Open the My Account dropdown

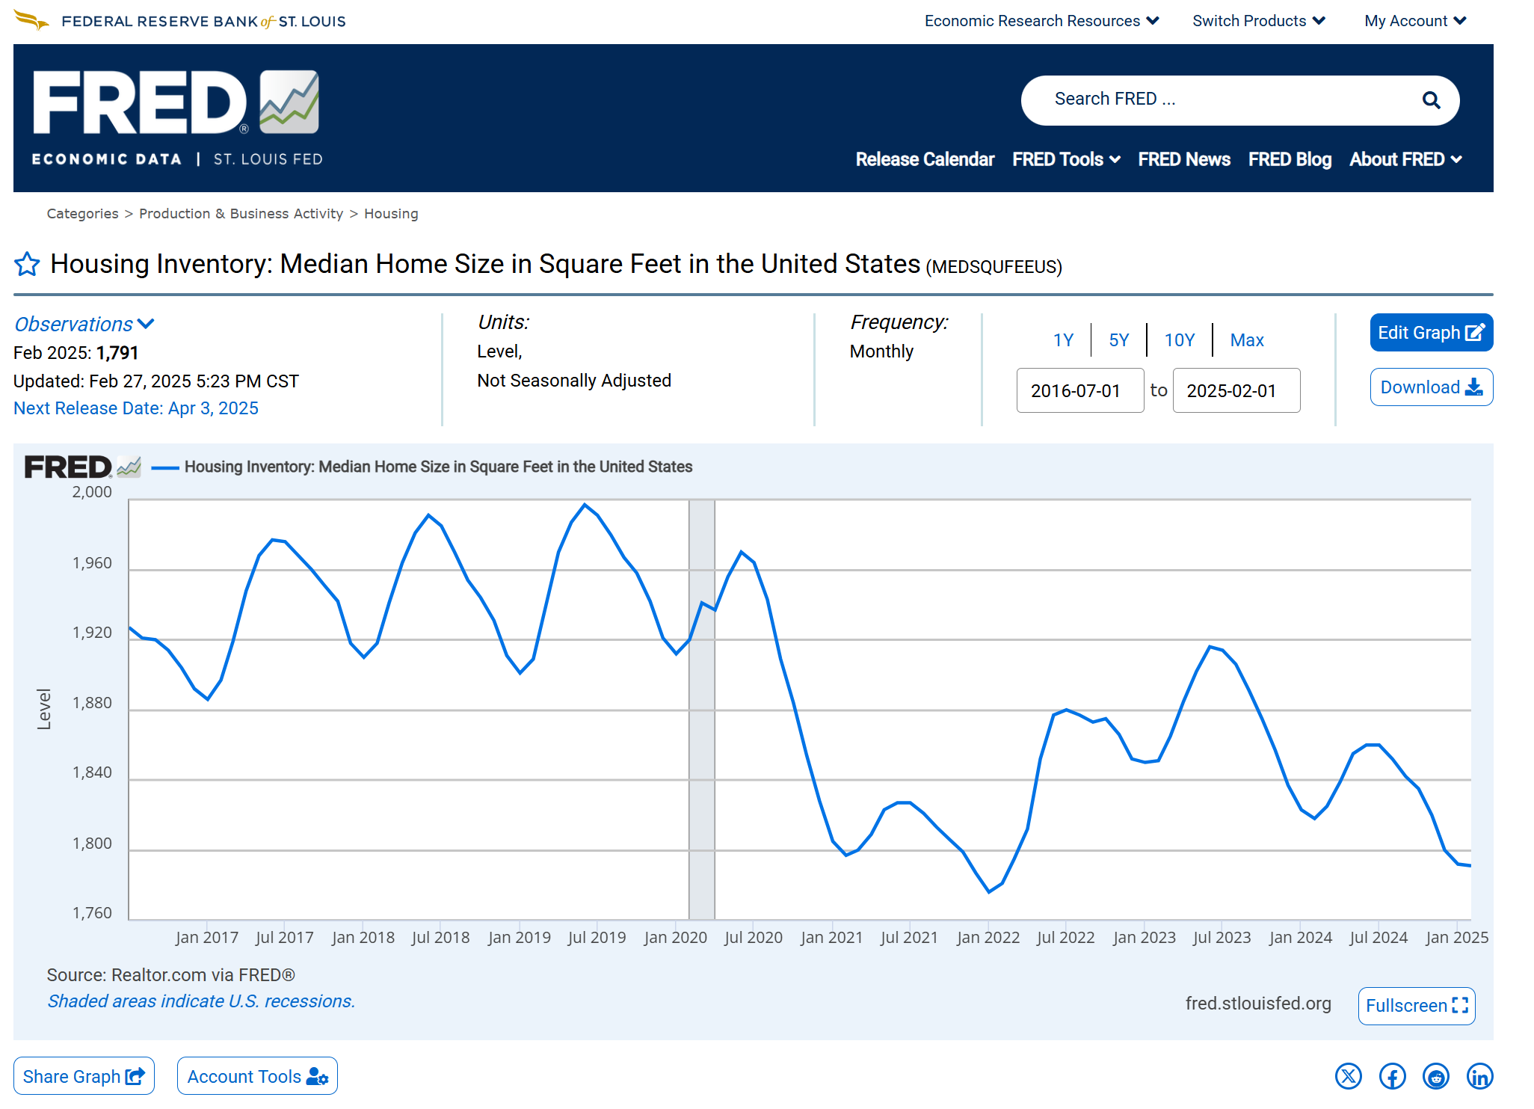(1414, 21)
